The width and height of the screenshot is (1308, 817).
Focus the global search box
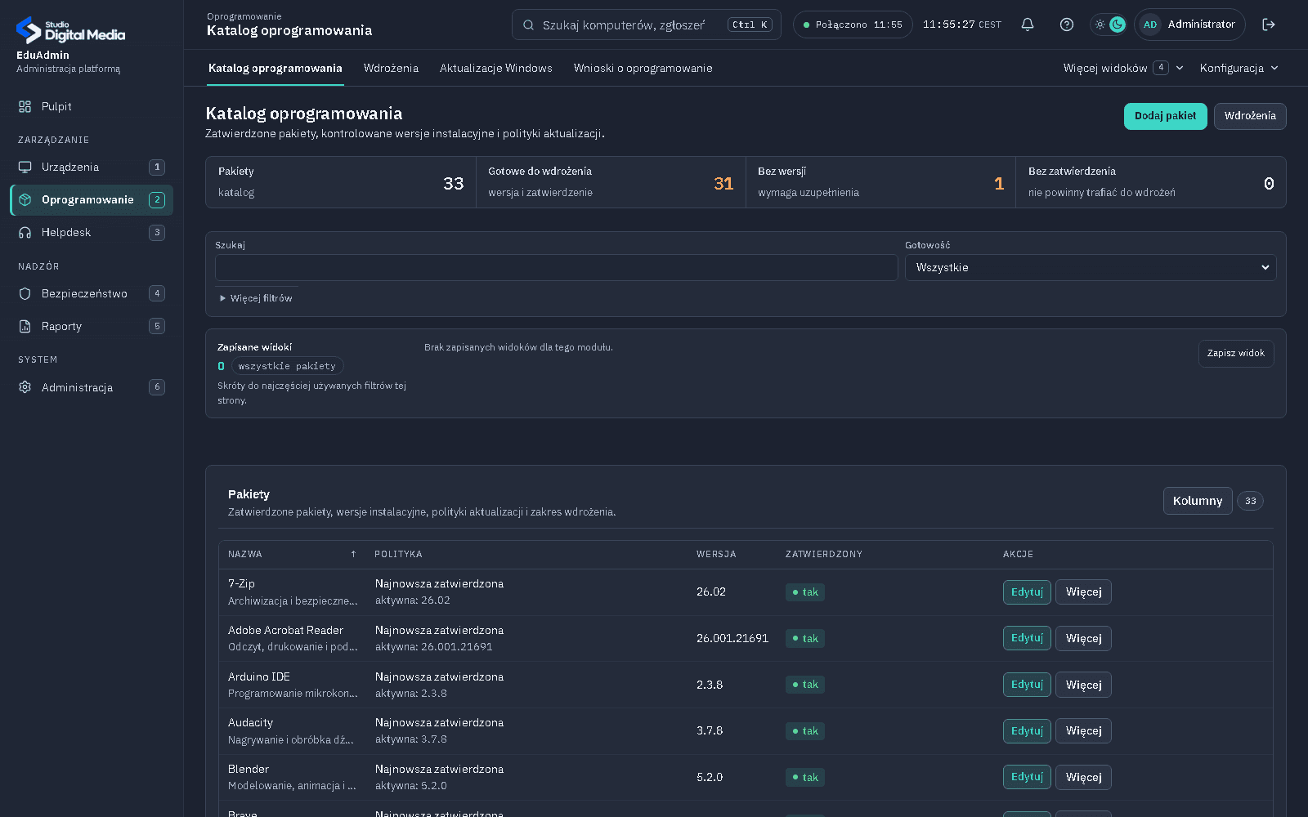pyautogui.click(x=646, y=25)
